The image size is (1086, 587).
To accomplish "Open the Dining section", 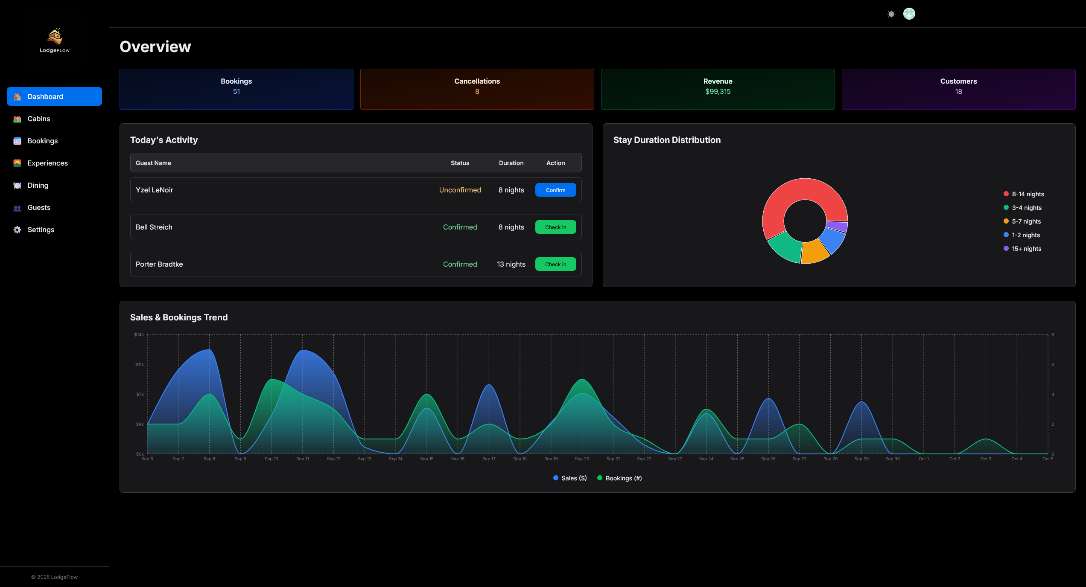I will 54,185.
